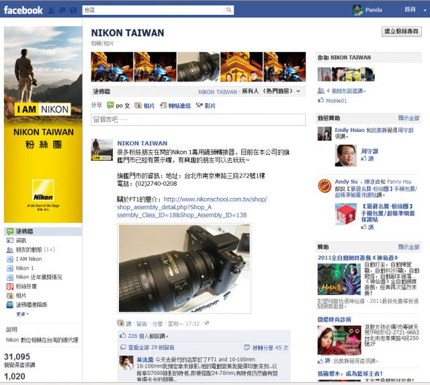
Task: Click I AM NIKON page cover image
Action: tap(43, 125)
